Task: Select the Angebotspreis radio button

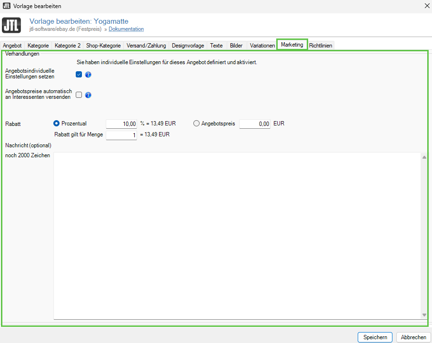Action: click(196, 124)
